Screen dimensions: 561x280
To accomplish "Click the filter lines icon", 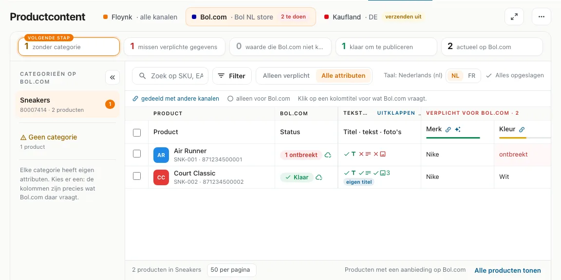I will [222, 76].
